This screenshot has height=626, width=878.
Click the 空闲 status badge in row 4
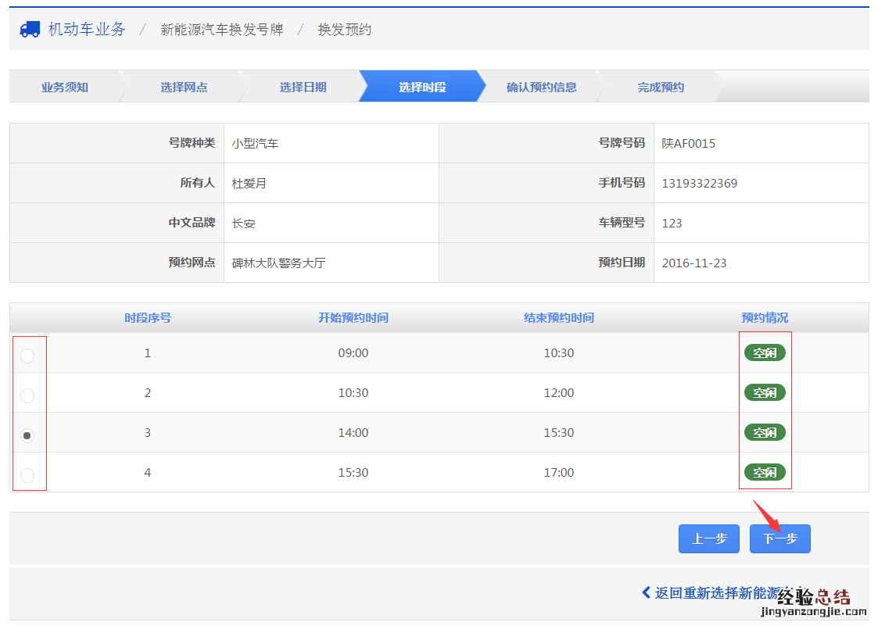tap(765, 473)
